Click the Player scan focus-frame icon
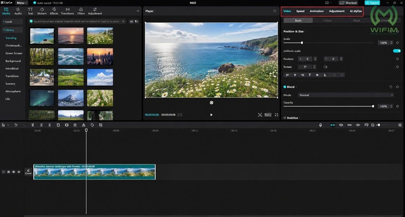The height and width of the screenshot is (217, 405). 260,115
